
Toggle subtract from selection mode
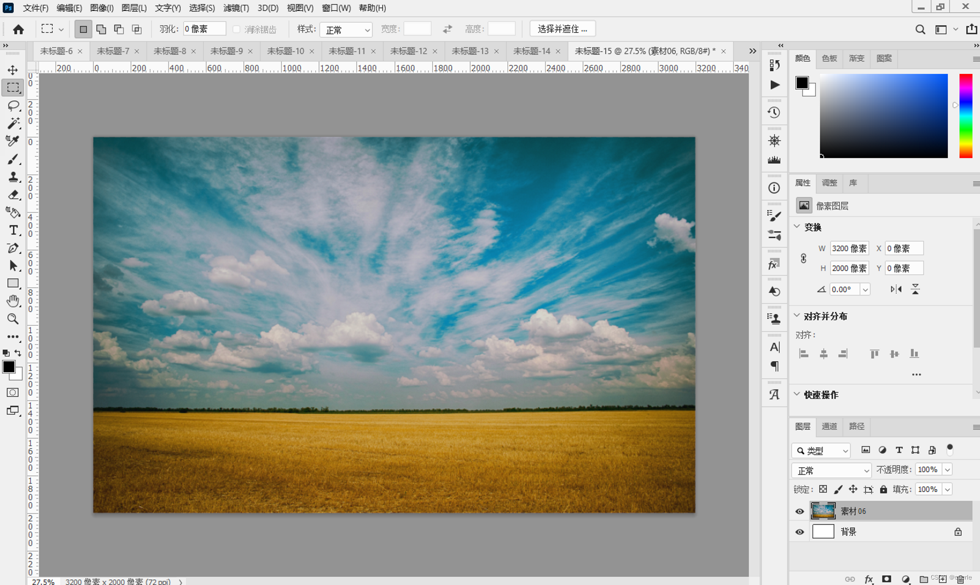coord(119,29)
